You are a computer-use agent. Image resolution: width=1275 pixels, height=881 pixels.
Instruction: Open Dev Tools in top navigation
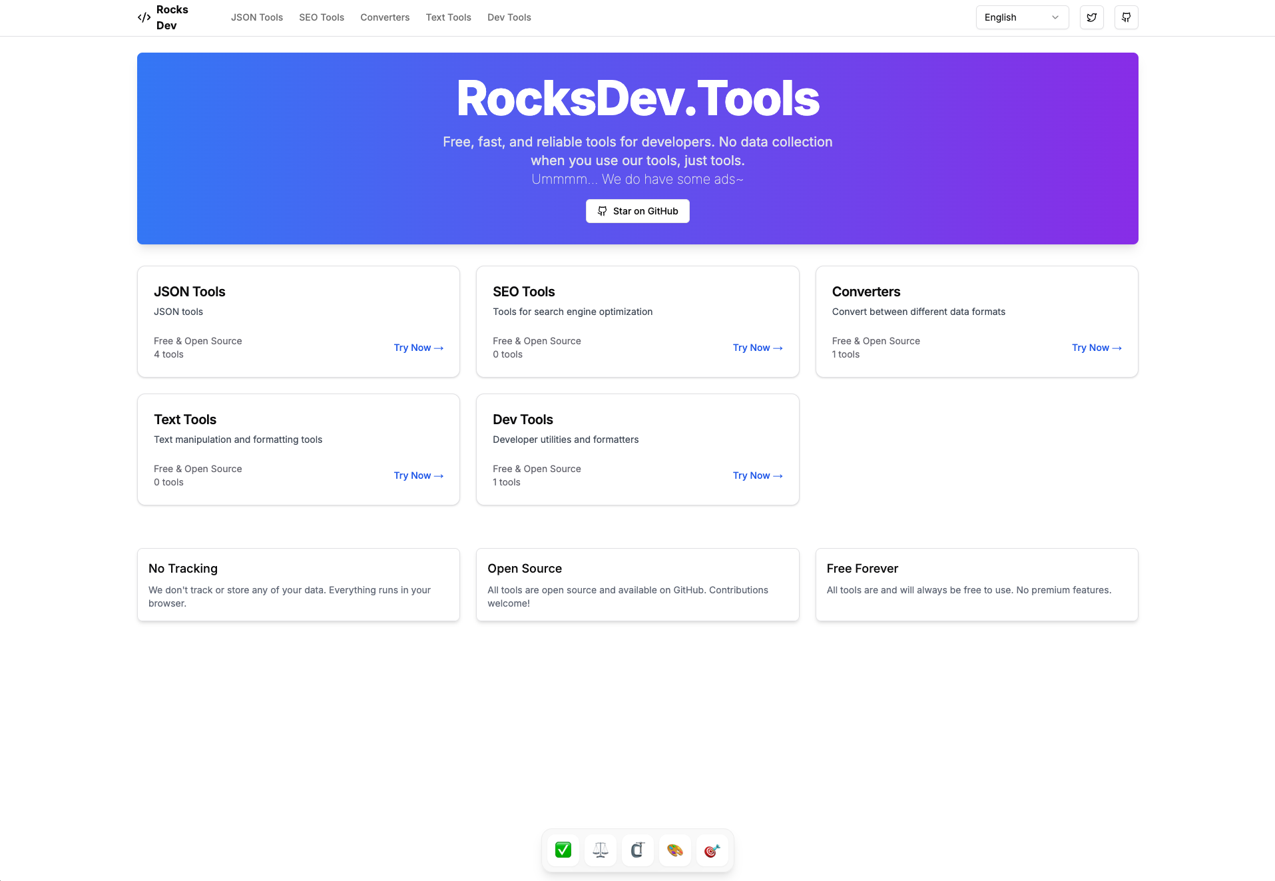pyautogui.click(x=509, y=17)
